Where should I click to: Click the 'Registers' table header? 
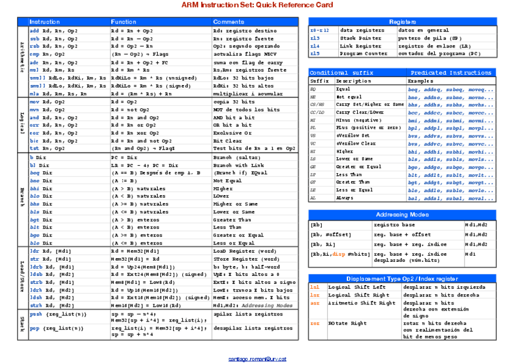pyautogui.click(x=402, y=22)
